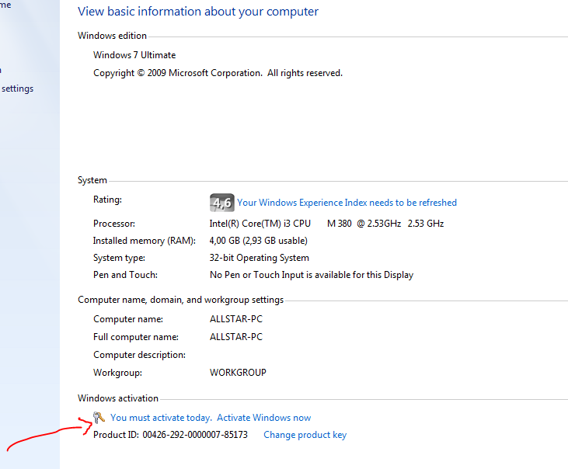Select the 'Windows 7 Ultimate' edition text
Screen dimensions: 568x469
(134, 55)
